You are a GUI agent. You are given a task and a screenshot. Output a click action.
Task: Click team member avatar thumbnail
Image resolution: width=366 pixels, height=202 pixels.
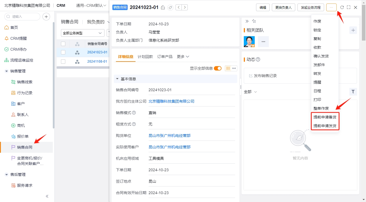[249, 42]
